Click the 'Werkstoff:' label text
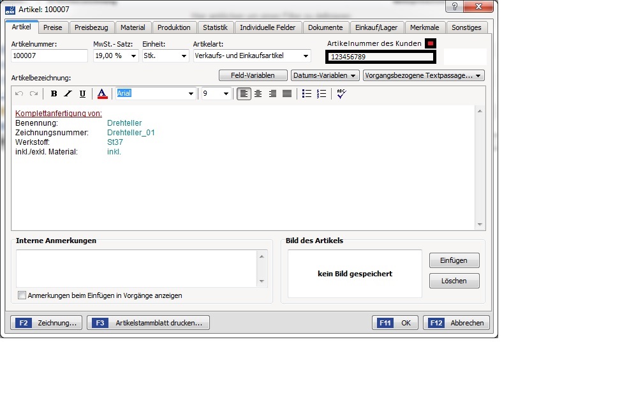This screenshot has height=402, width=643. [33, 142]
